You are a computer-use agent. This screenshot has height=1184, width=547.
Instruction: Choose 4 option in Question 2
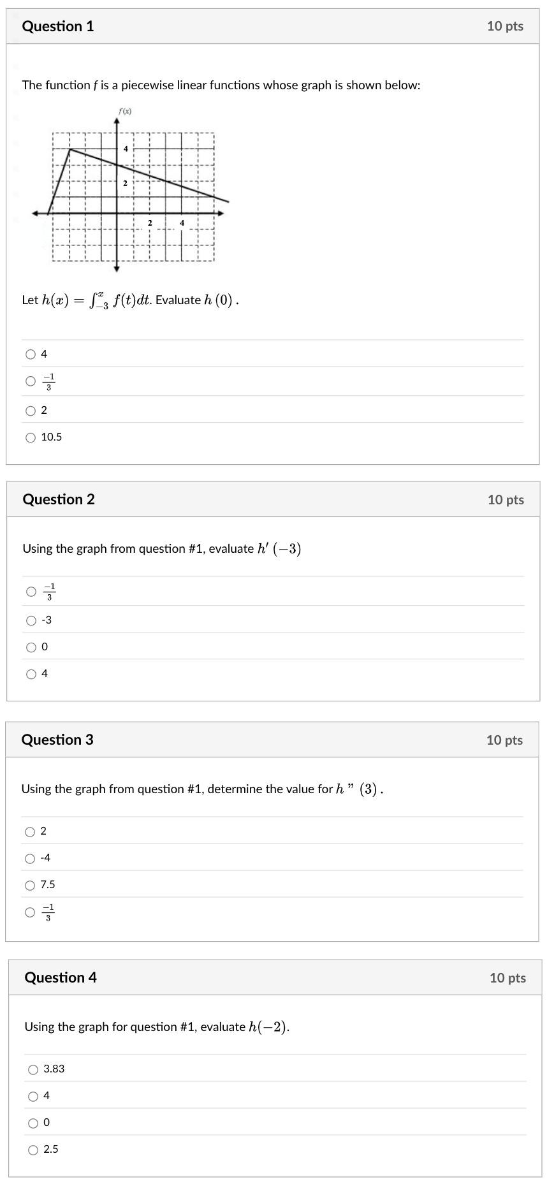30,673
